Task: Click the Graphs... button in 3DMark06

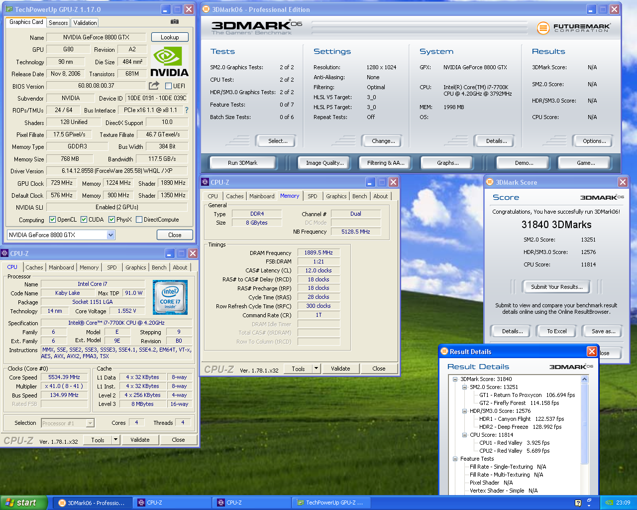Action: pos(447,163)
